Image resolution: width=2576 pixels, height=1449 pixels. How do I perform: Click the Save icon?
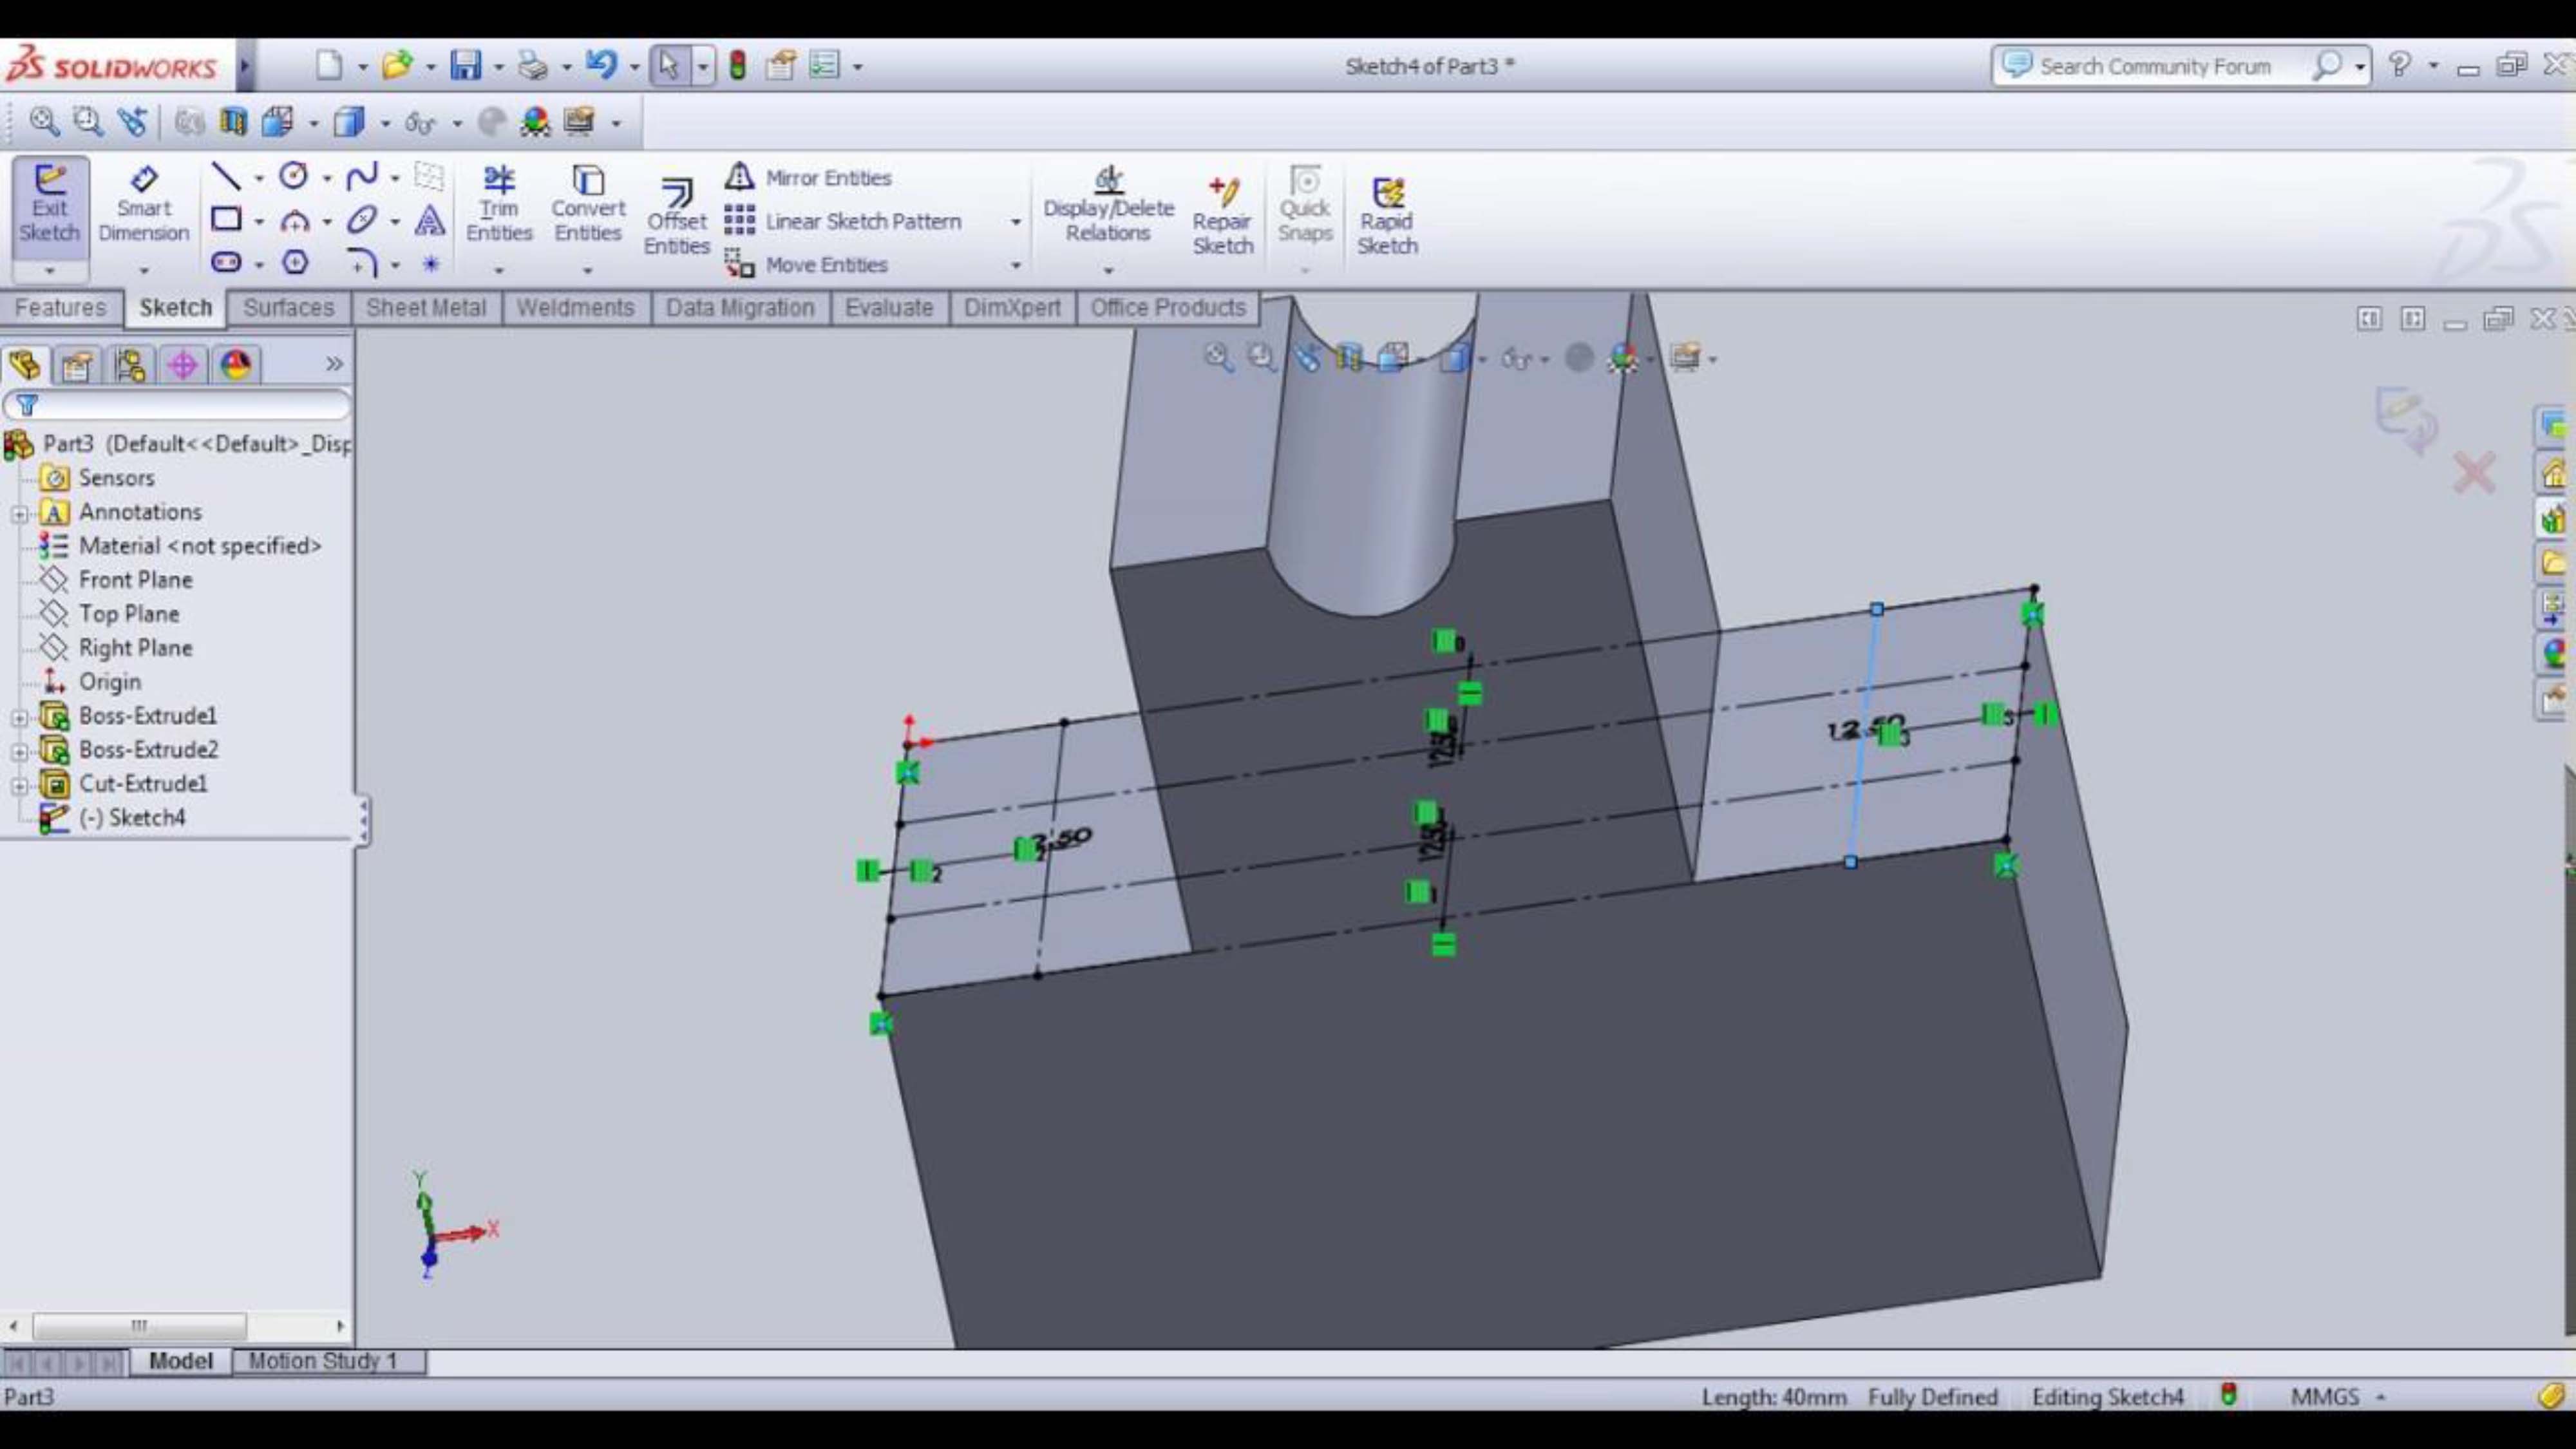[x=465, y=66]
